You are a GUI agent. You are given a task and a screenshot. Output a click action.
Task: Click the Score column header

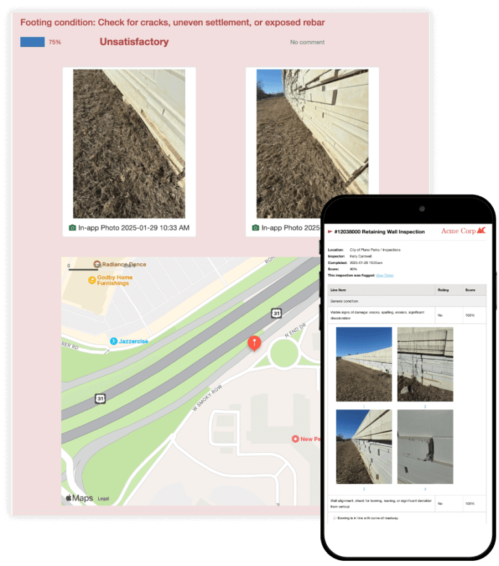coord(469,290)
